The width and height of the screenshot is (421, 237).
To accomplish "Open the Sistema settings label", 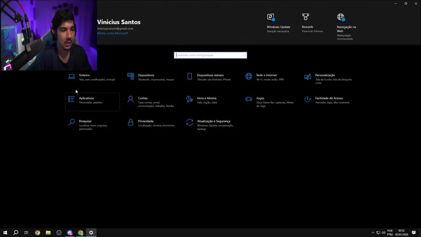I will (84, 75).
